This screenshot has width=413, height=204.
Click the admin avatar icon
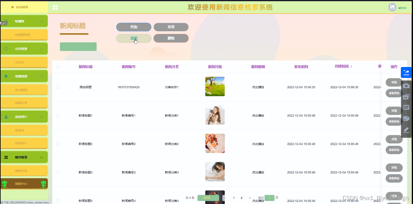(x=392, y=7)
